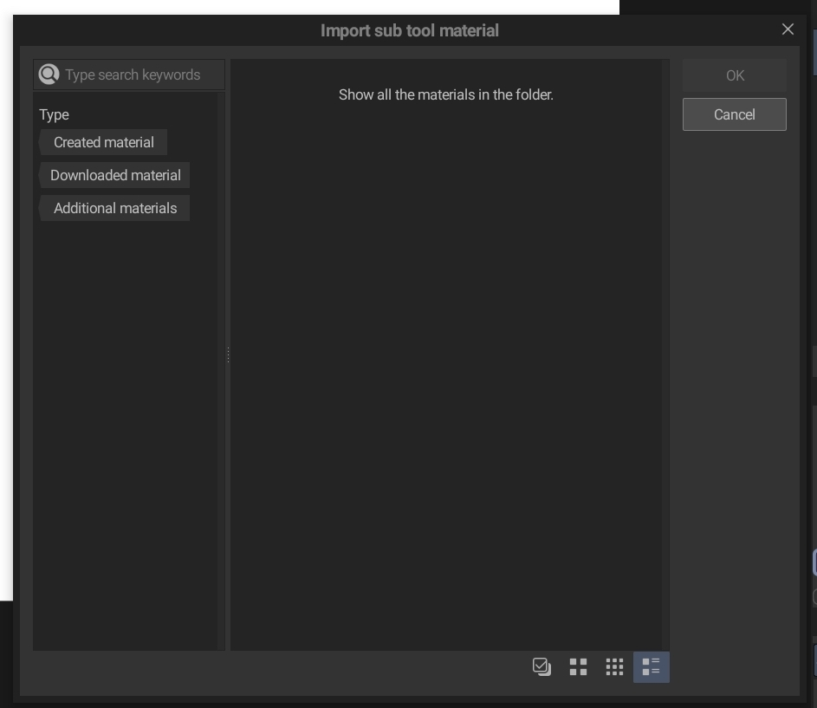Close the Import sub tool material dialog
This screenshot has width=817, height=708.
tap(788, 29)
